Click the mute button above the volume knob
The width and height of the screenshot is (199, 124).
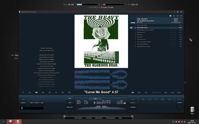pyautogui.click(x=179, y=100)
